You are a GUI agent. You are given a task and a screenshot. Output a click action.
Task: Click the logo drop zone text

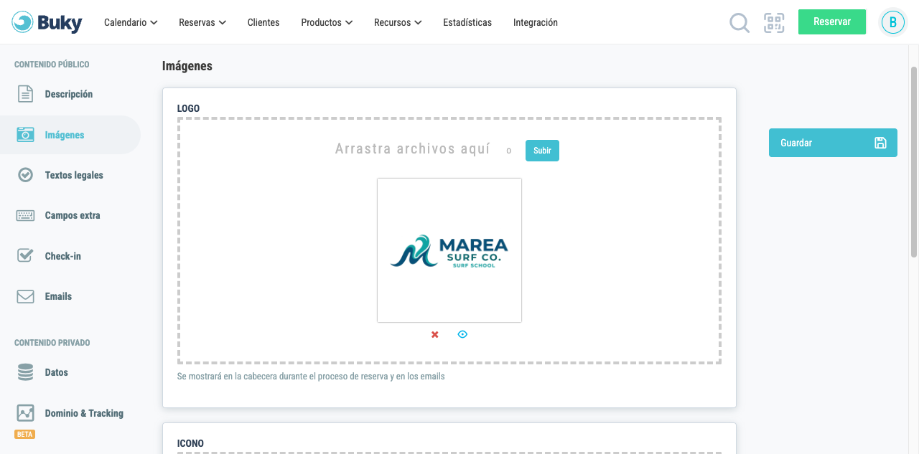413,149
